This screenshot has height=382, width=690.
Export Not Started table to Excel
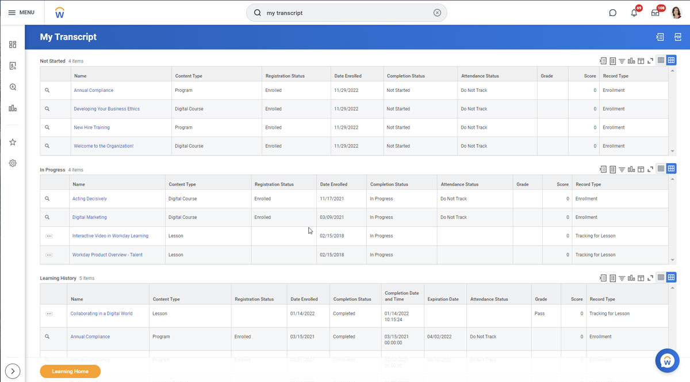click(x=603, y=60)
